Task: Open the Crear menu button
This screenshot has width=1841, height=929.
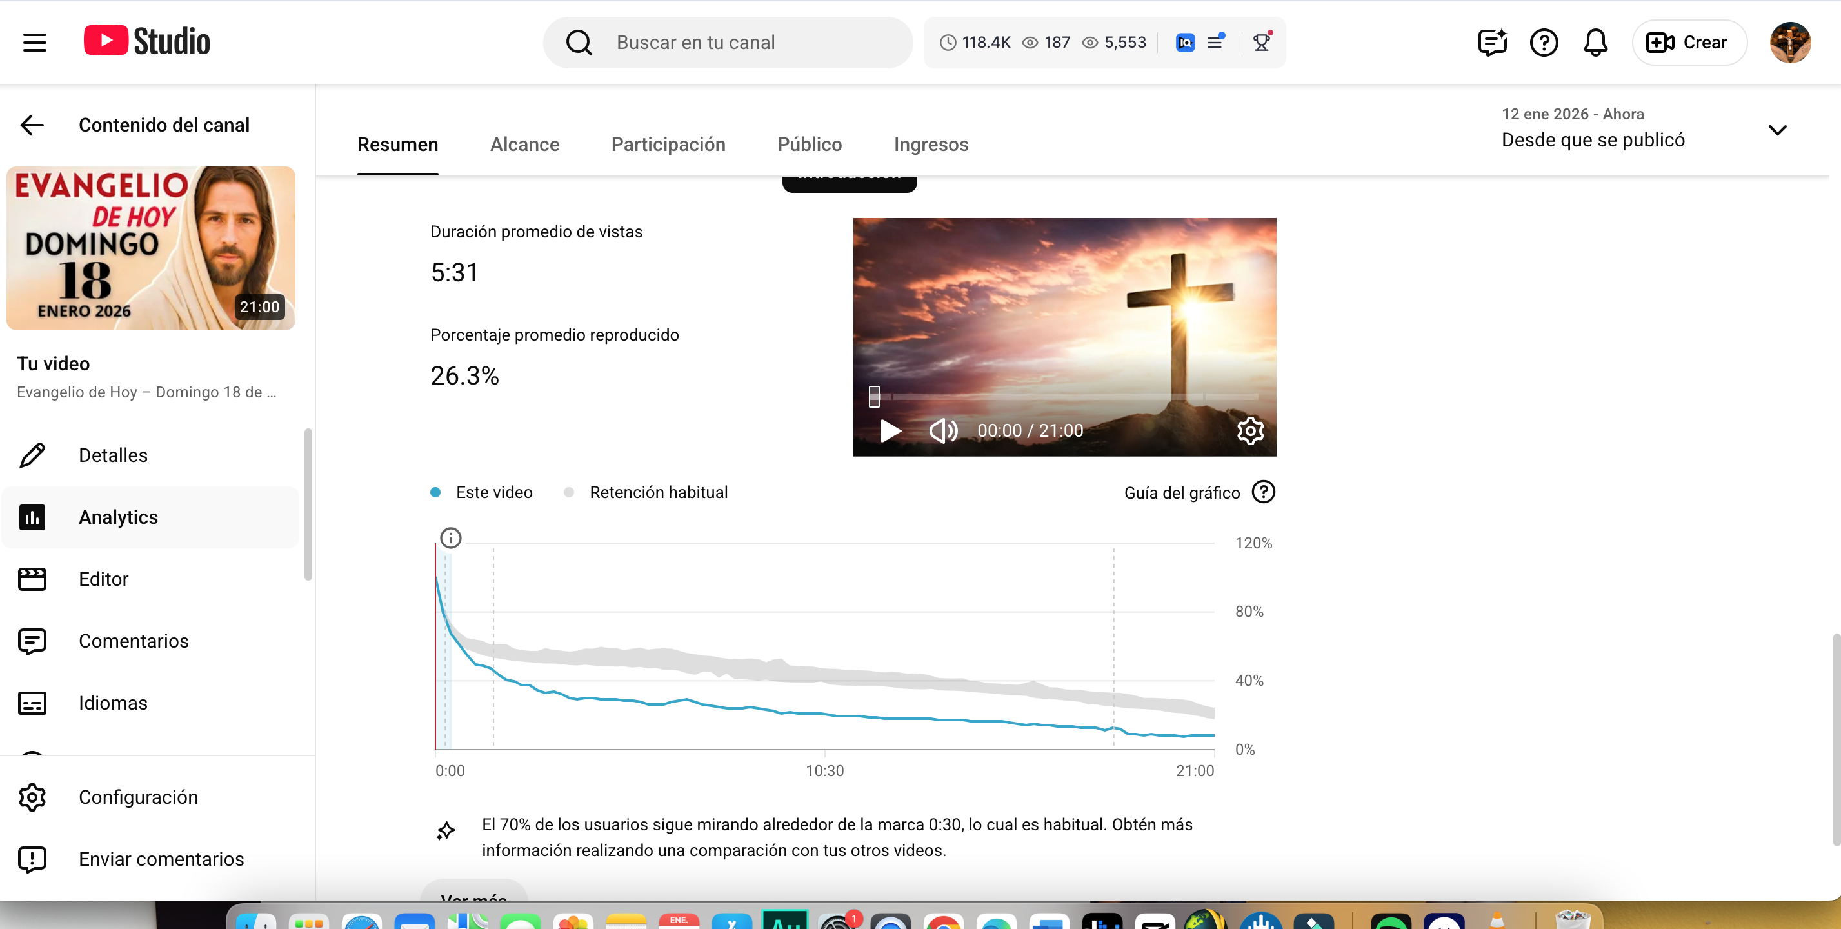Action: (x=1688, y=42)
